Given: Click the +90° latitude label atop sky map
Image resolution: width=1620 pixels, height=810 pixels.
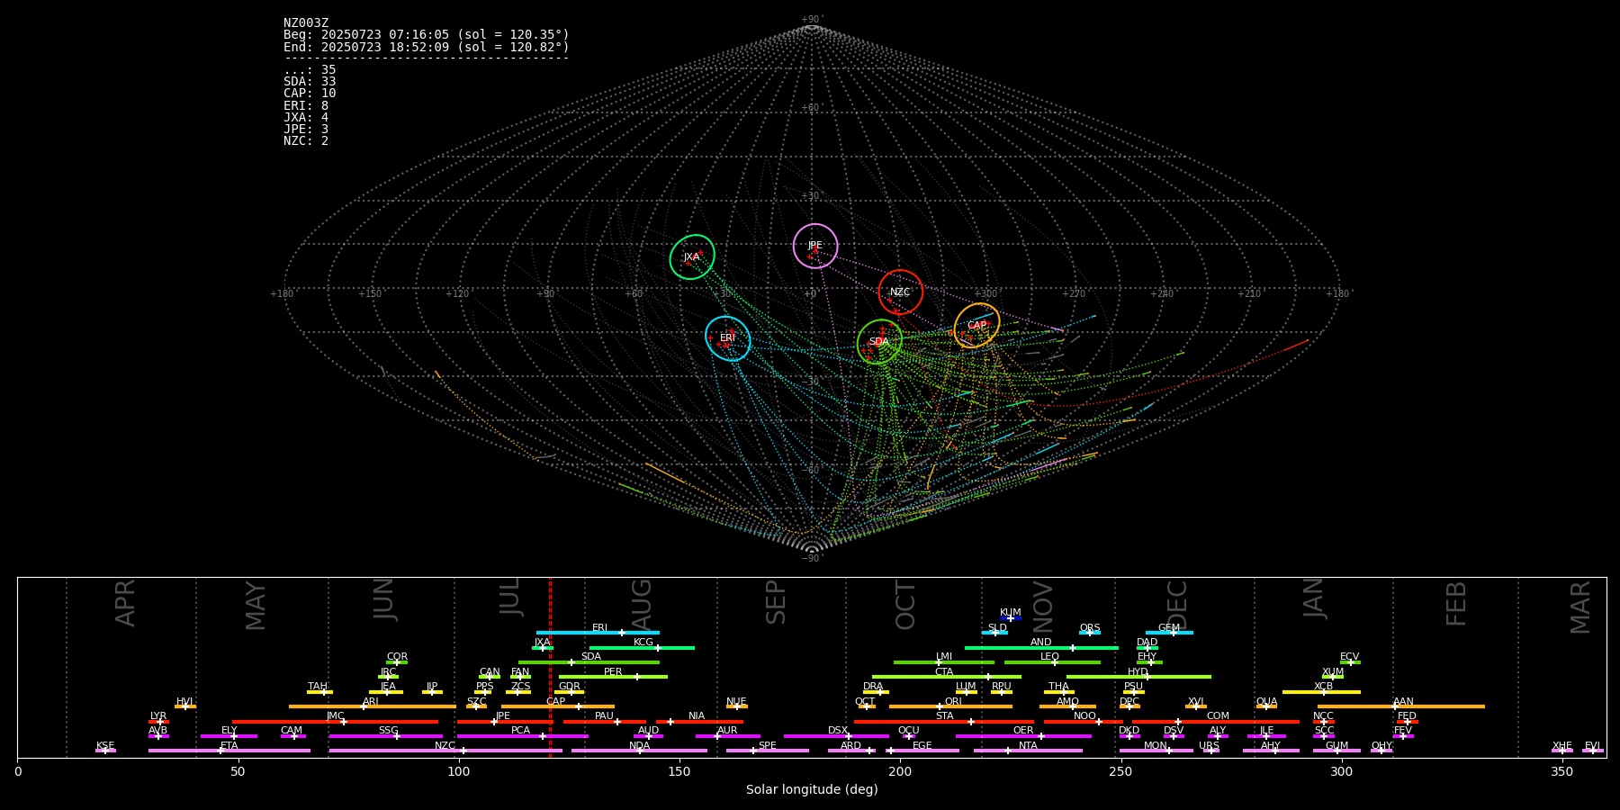Looking at the screenshot, I should pos(812,20).
